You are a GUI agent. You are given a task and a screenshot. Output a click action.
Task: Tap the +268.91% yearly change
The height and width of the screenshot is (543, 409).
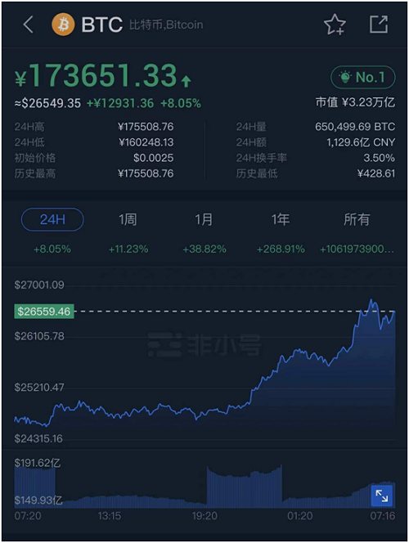pos(281,249)
